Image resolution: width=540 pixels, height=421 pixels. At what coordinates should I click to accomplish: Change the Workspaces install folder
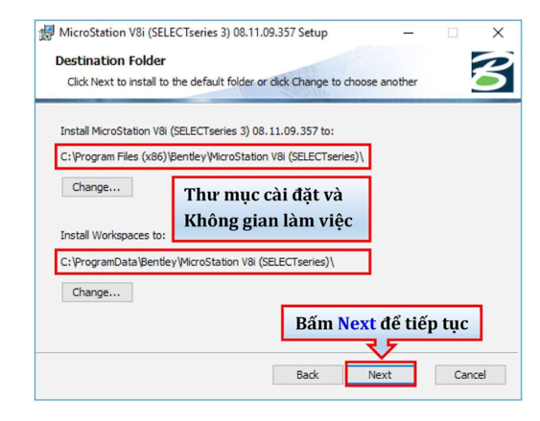click(97, 292)
